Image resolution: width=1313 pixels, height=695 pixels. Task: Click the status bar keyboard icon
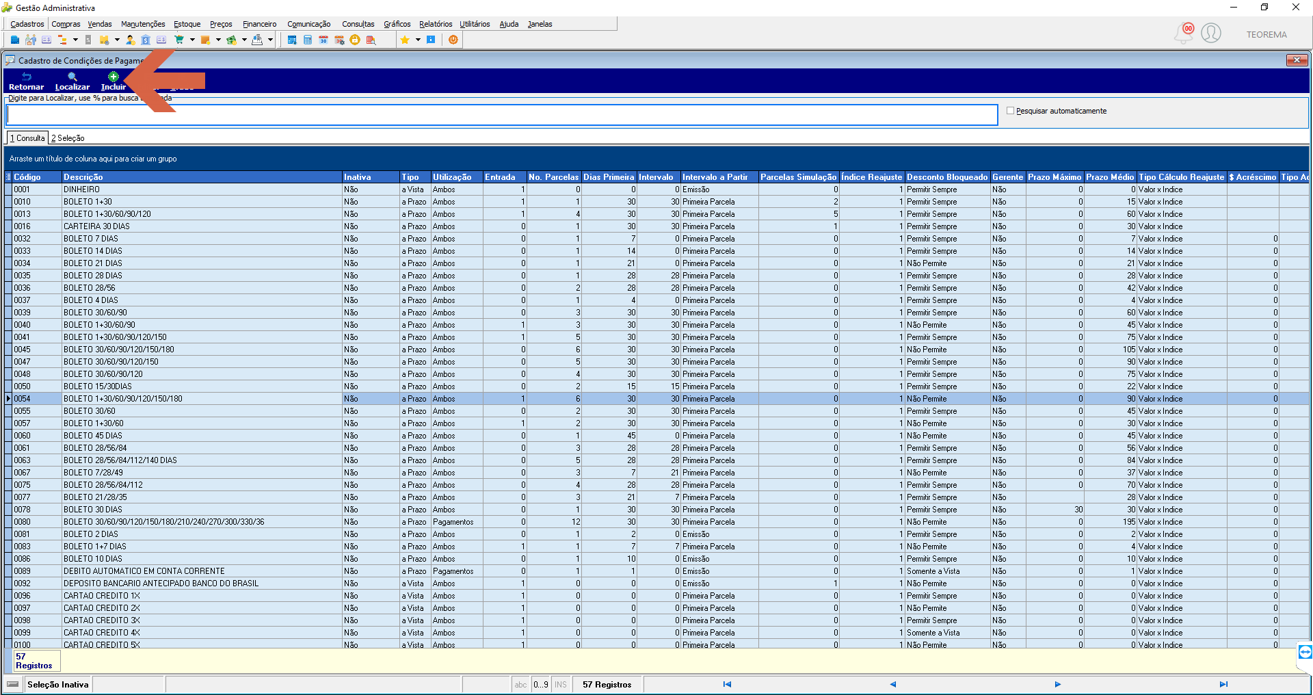(x=13, y=684)
